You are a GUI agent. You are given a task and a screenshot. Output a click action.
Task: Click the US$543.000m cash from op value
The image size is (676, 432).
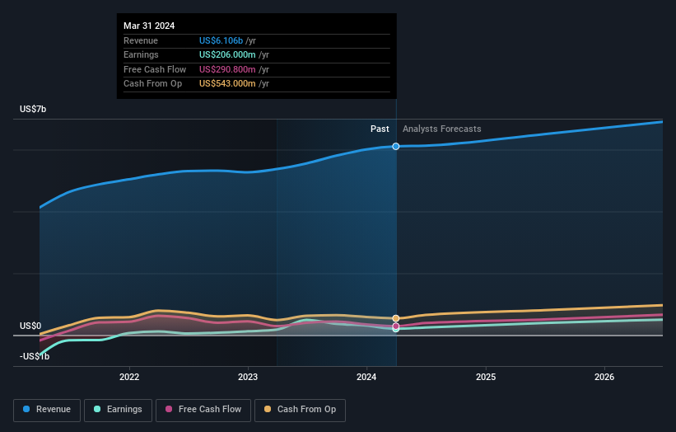[227, 84]
